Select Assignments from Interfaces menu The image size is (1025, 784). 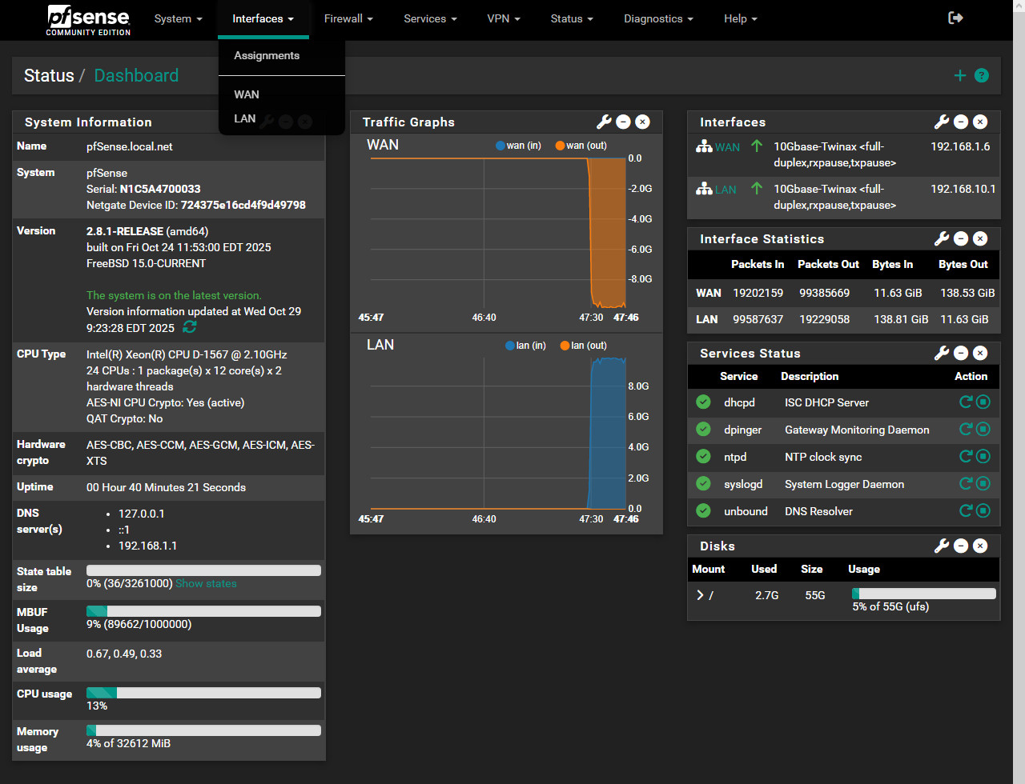(267, 55)
